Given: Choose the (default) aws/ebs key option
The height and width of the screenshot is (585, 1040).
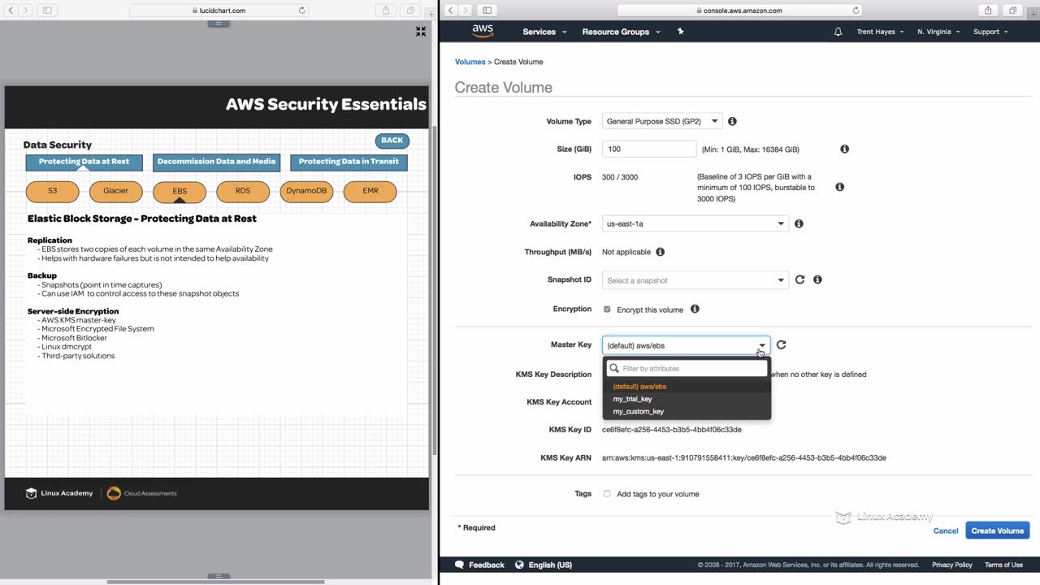Looking at the screenshot, I should [x=687, y=387].
